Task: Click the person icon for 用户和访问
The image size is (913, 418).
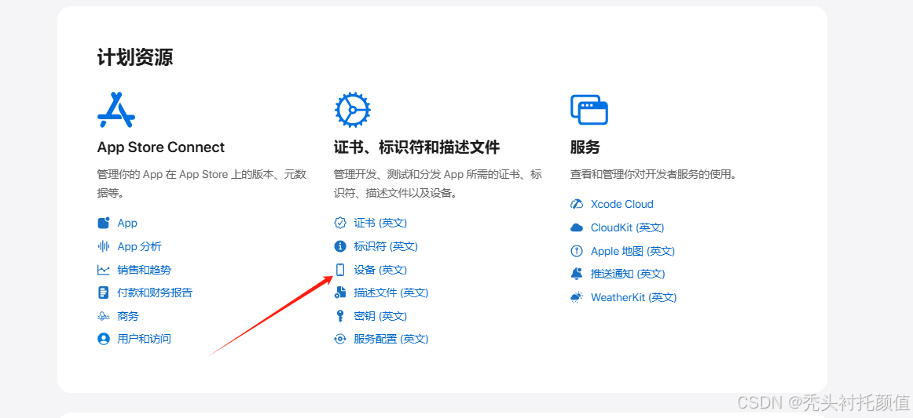Action: (104, 339)
